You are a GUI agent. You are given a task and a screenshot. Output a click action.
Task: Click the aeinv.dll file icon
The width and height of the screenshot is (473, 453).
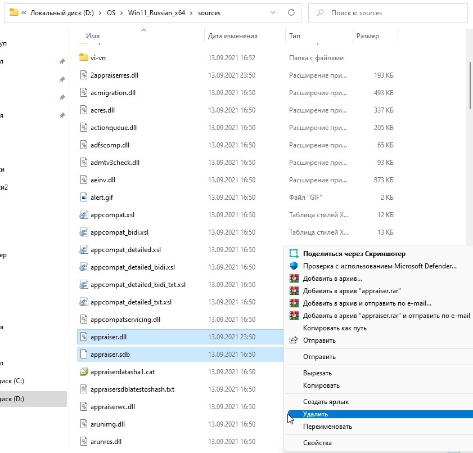tap(84, 180)
